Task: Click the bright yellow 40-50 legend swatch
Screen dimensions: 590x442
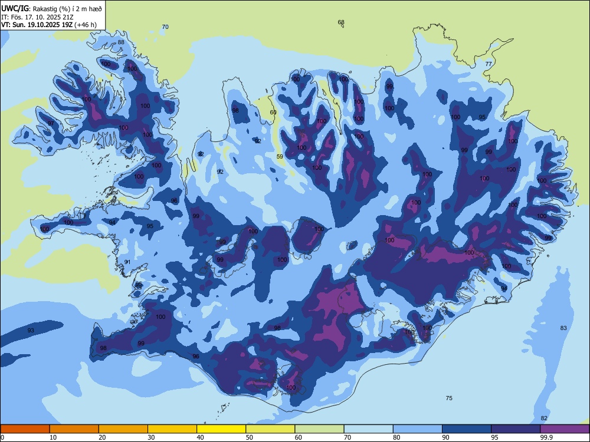Action: 221,429
